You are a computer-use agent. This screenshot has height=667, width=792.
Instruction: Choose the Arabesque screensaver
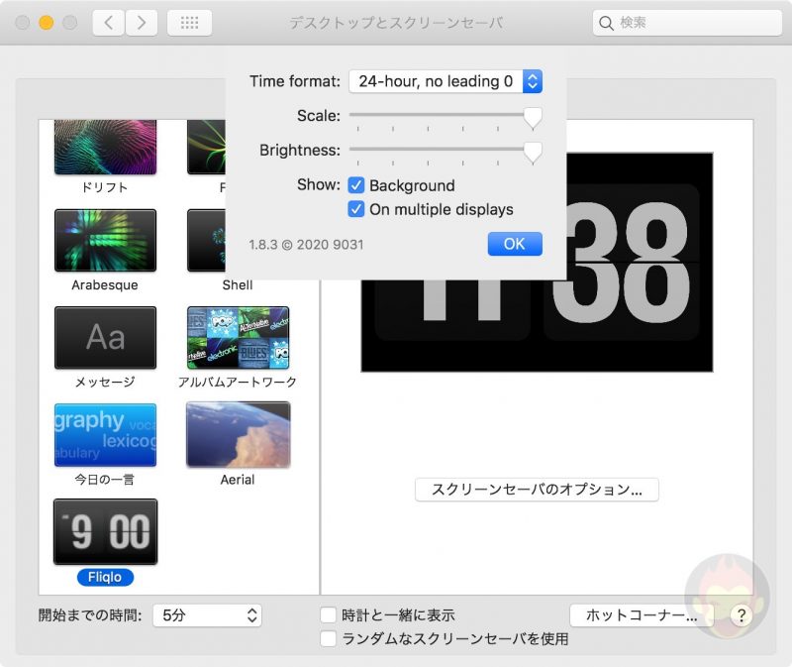point(105,241)
